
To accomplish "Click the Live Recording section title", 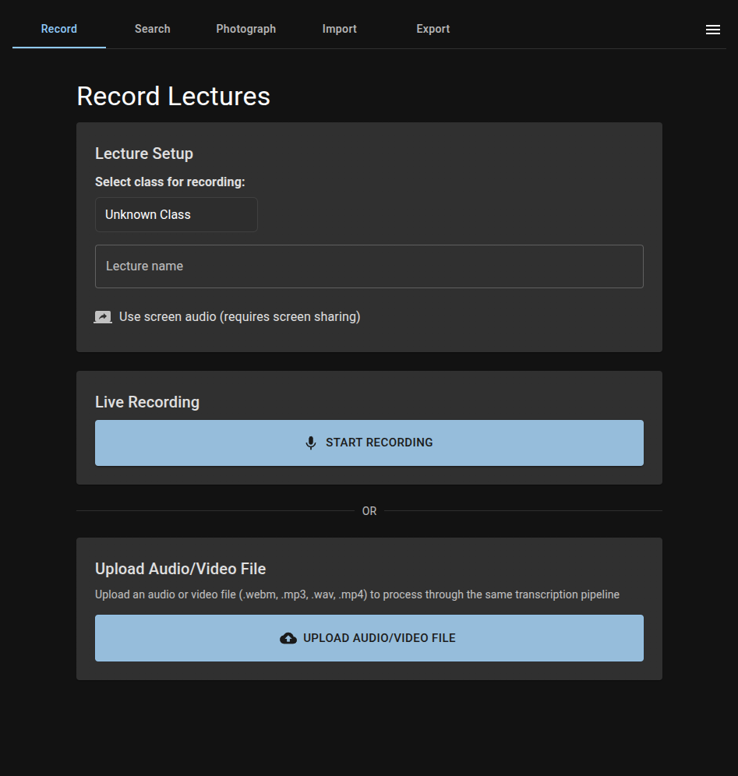I will [x=147, y=402].
